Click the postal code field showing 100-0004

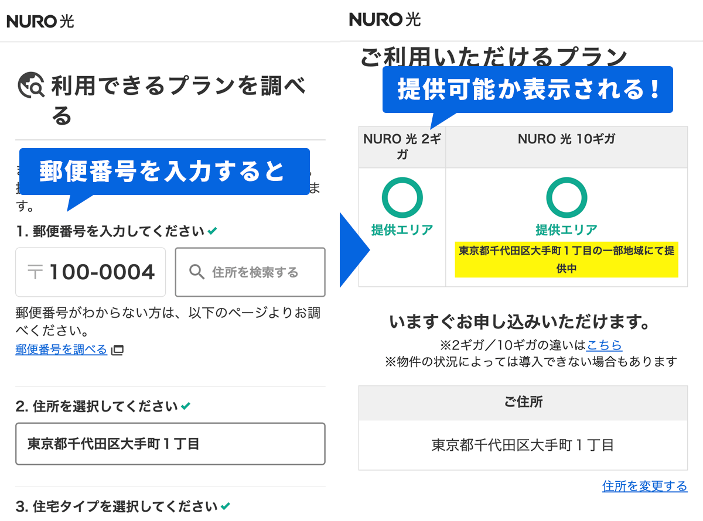[x=91, y=272]
